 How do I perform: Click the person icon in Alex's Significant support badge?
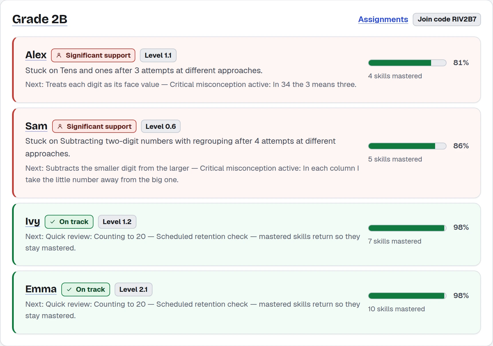pyautogui.click(x=59, y=55)
